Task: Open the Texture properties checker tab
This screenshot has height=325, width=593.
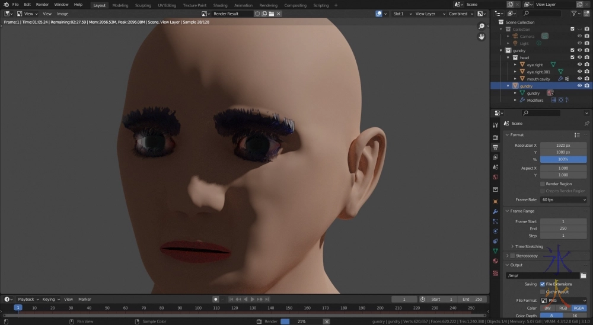Action: coord(495,273)
